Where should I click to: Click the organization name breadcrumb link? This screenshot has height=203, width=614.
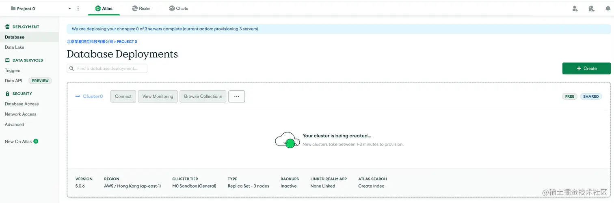[90, 42]
